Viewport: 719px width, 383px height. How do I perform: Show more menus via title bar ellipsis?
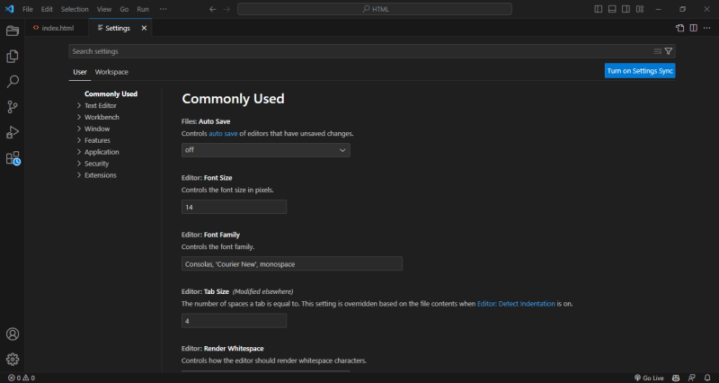coord(163,9)
